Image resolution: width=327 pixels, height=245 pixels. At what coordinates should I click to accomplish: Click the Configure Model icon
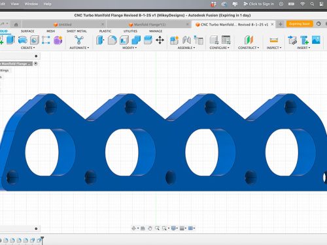[x=214, y=40]
